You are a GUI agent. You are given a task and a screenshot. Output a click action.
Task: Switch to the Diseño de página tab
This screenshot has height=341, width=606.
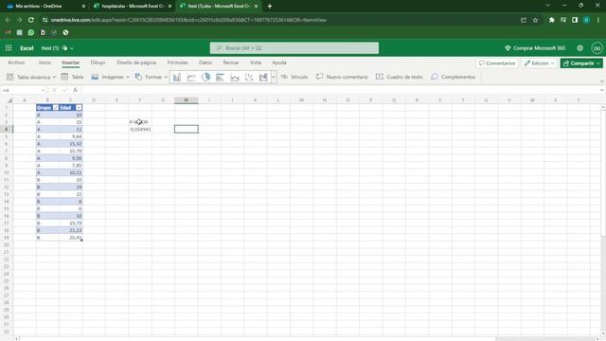pyautogui.click(x=136, y=63)
